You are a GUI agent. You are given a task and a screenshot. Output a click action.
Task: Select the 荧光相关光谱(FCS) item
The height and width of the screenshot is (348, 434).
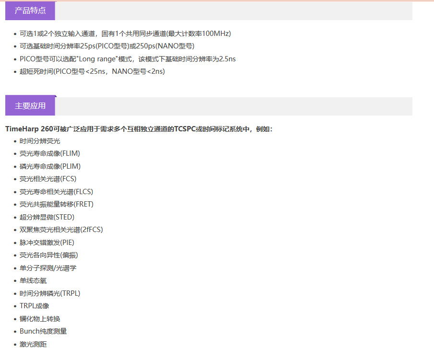[x=48, y=179]
